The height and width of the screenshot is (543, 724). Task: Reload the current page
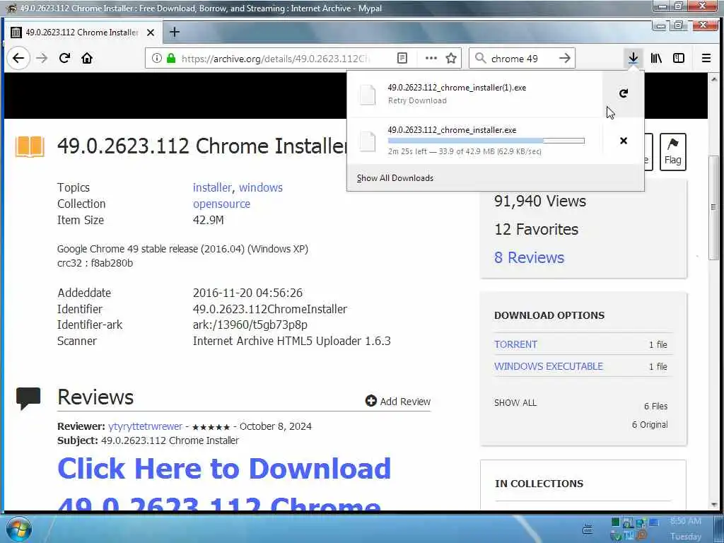(64, 58)
